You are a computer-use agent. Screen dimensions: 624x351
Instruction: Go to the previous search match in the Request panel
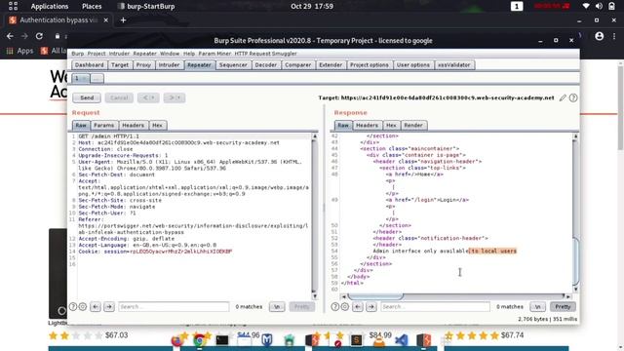pos(96,307)
